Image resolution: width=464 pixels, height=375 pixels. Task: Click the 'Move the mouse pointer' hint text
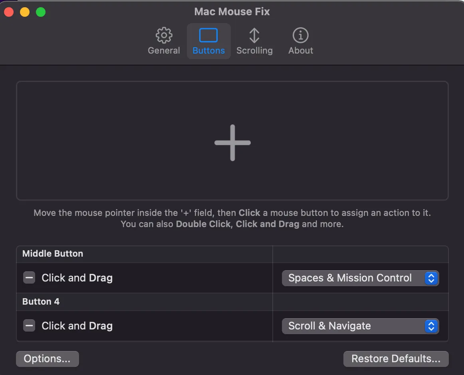coord(232,218)
